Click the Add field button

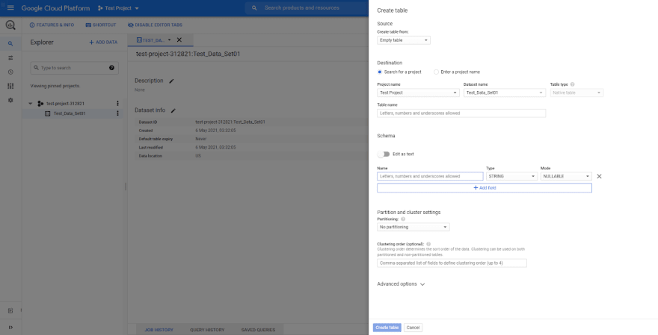pyautogui.click(x=485, y=188)
